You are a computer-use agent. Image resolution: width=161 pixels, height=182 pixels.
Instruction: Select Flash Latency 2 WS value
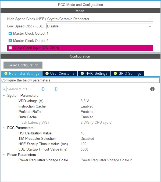point(96,122)
